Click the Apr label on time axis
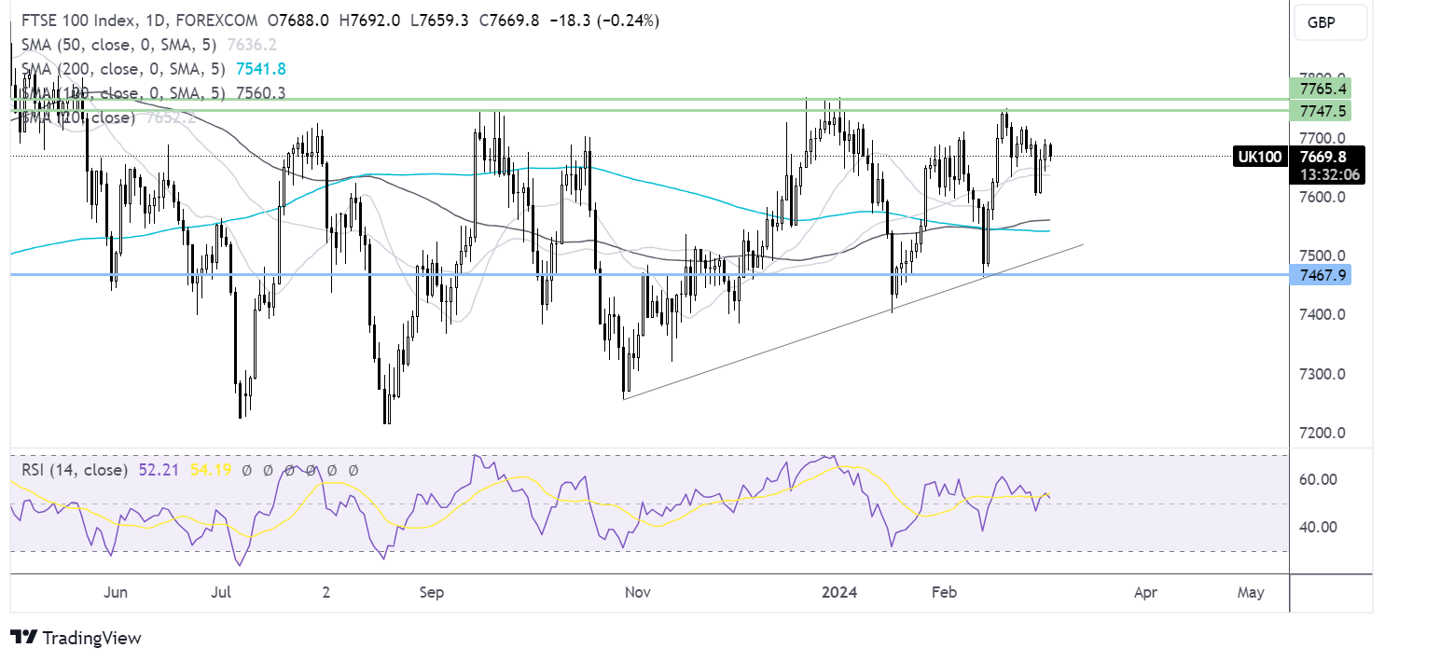 [1146, 592]
